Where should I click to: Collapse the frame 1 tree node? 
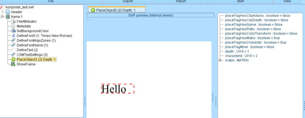pos(2,17)
